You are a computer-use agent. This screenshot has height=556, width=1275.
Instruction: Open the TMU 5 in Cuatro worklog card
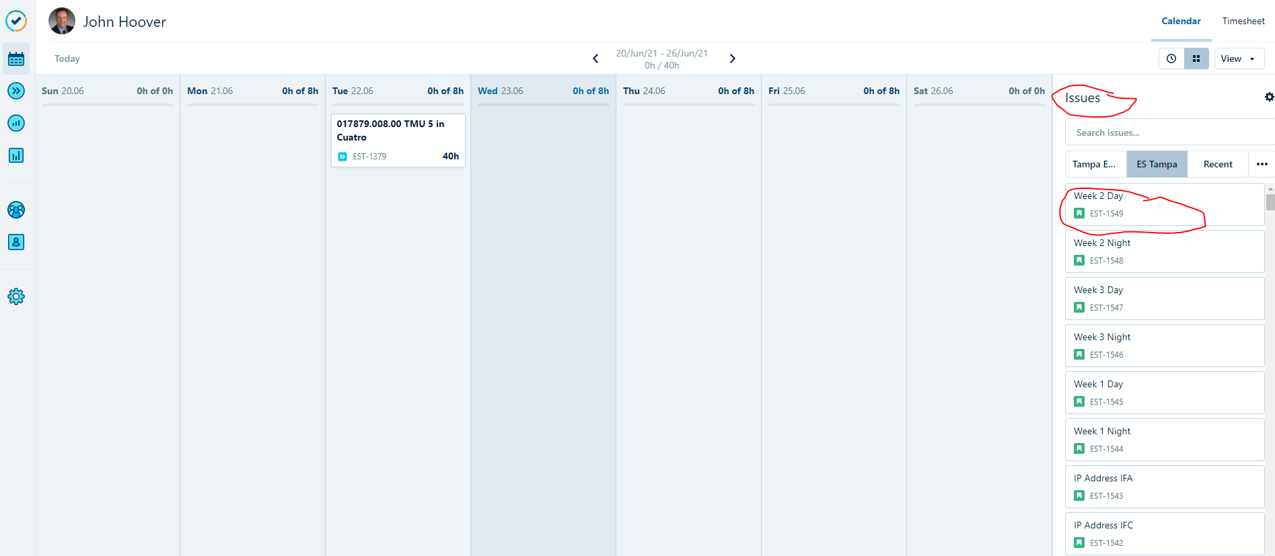398,141
